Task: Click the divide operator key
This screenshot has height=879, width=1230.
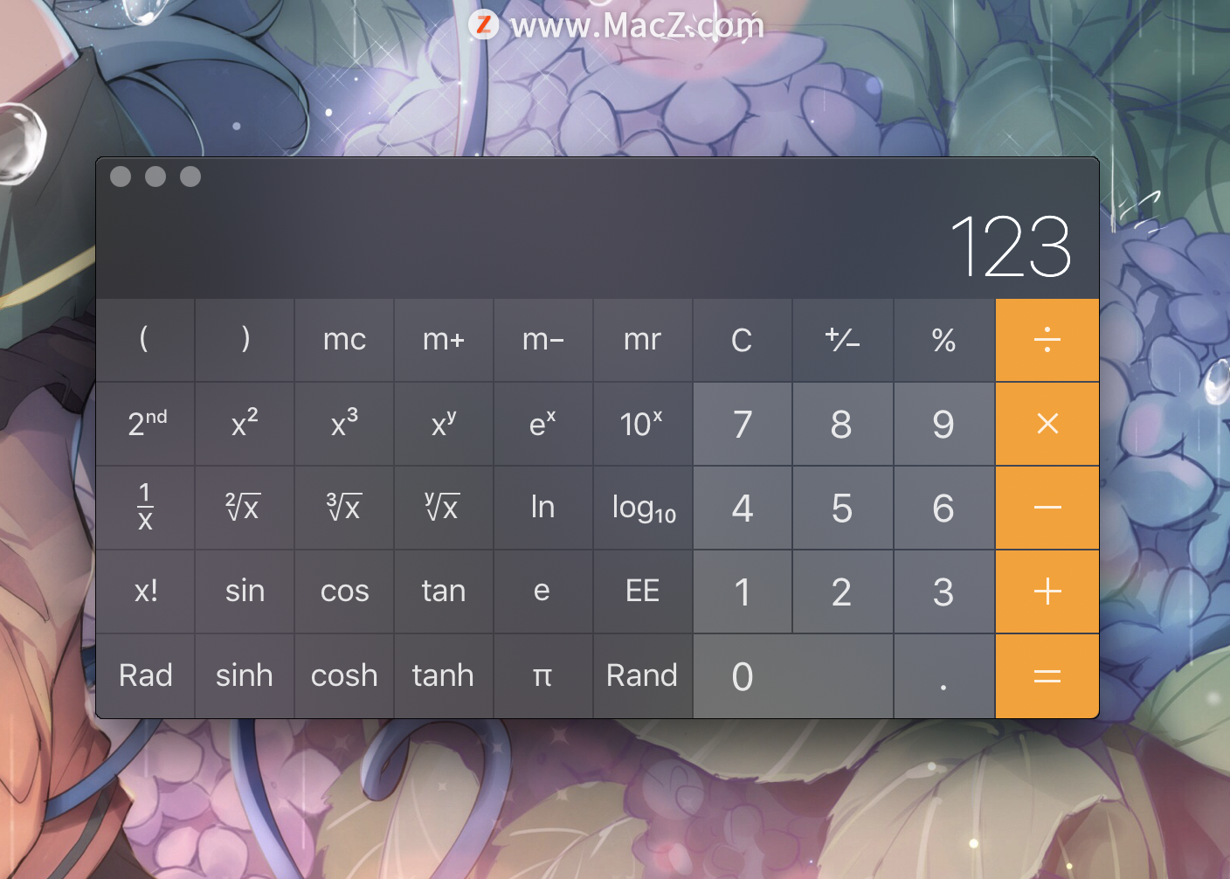Action: (1047, 340)
